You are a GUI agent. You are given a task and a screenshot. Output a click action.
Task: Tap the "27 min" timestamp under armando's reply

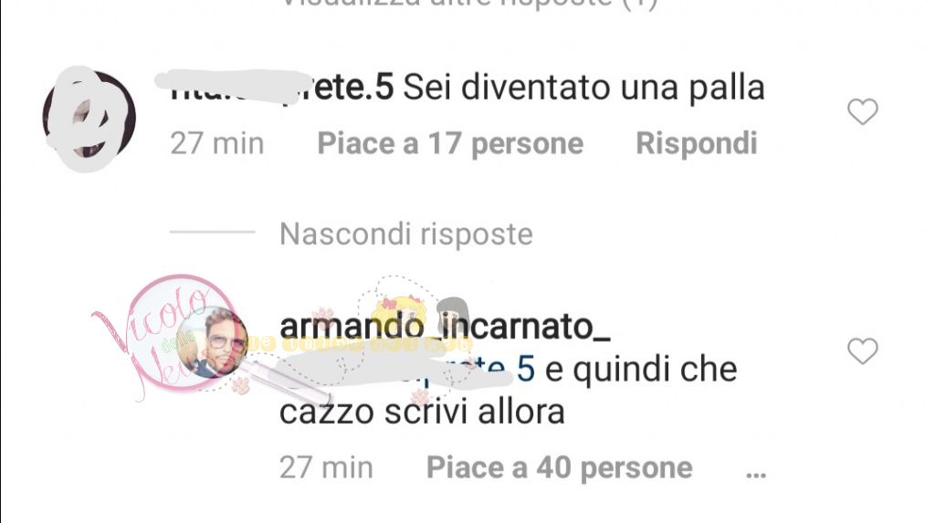pos(326,467)
